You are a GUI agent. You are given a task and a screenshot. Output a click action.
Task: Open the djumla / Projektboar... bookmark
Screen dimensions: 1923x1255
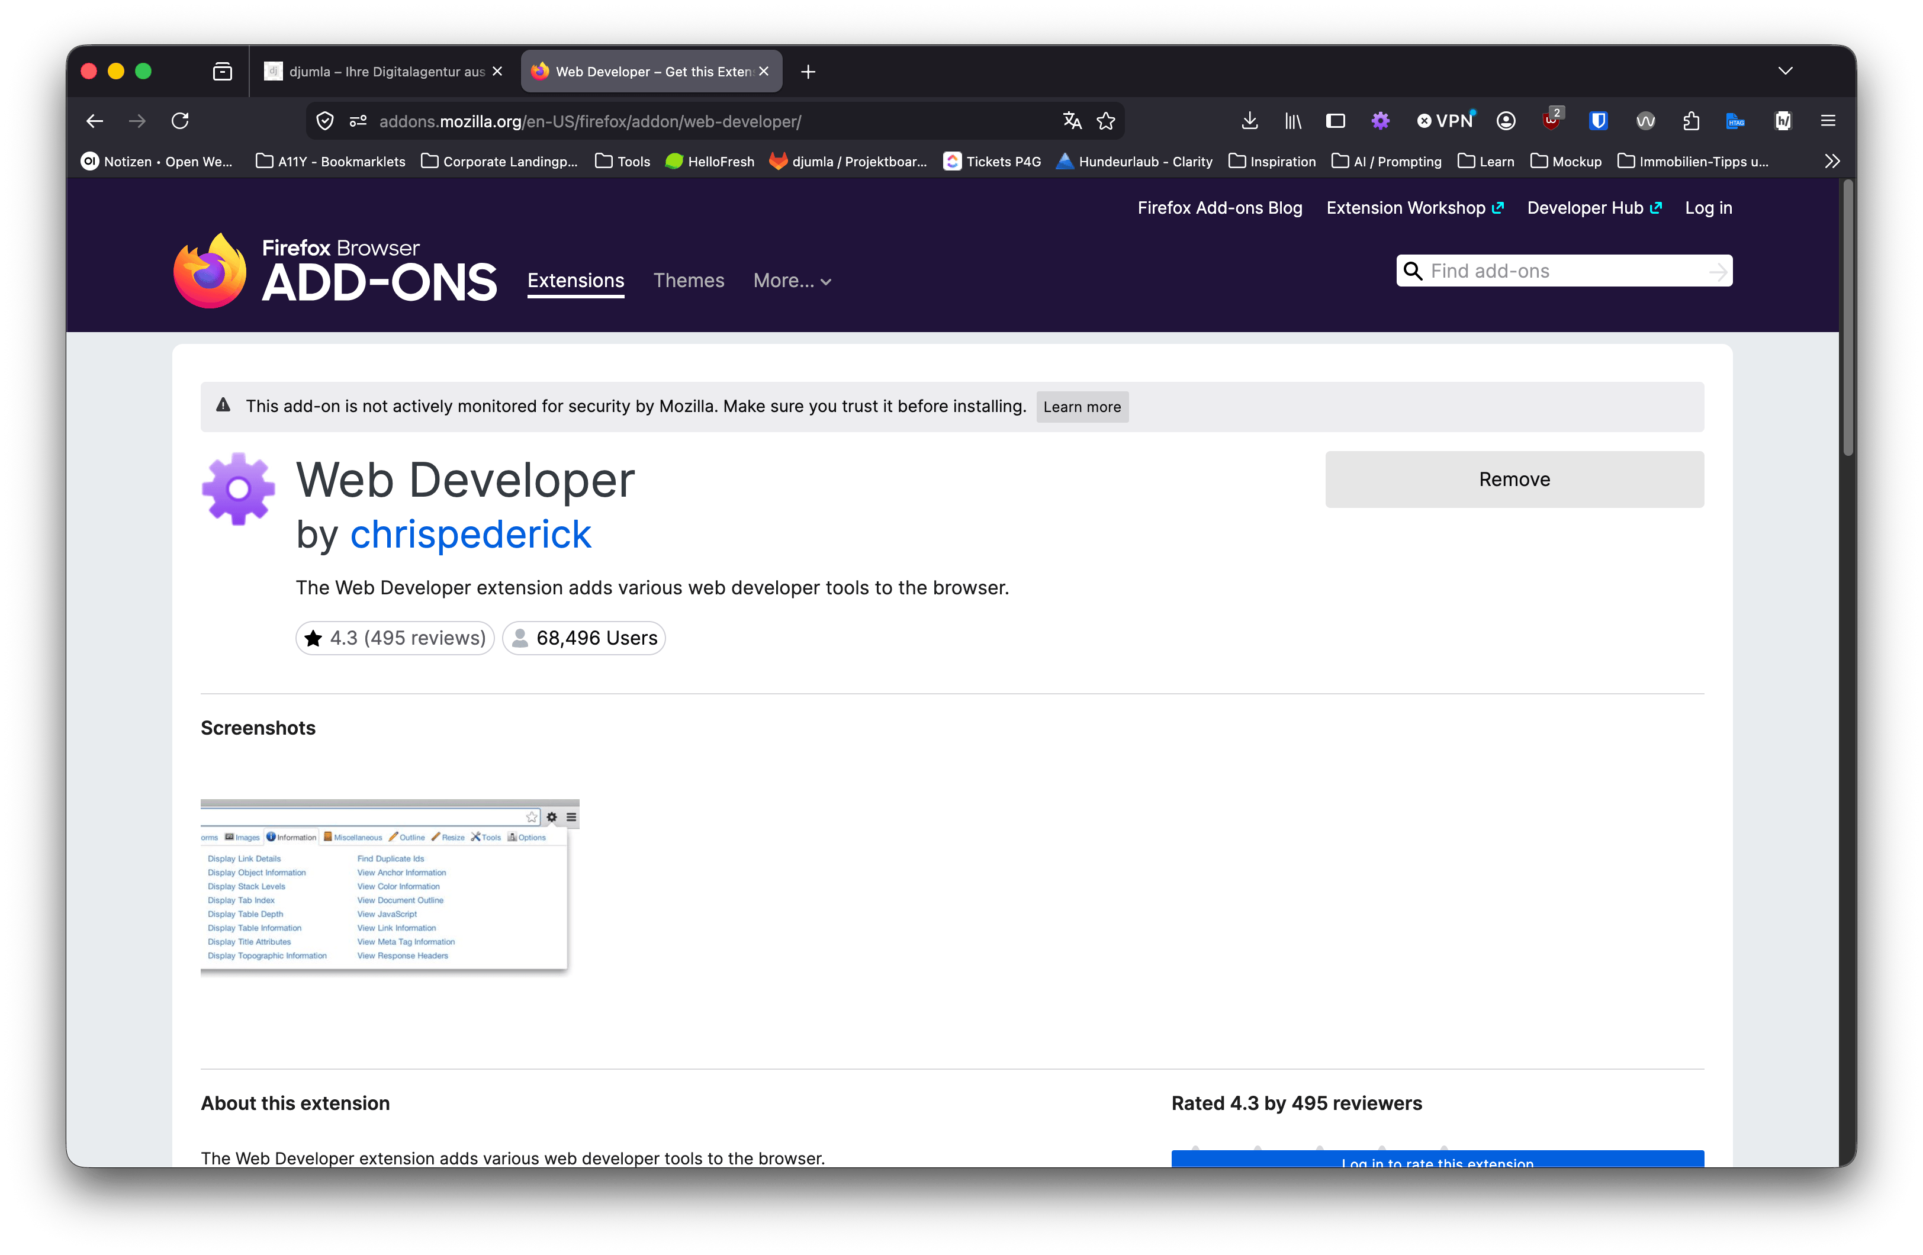click(x=848, y=162)
